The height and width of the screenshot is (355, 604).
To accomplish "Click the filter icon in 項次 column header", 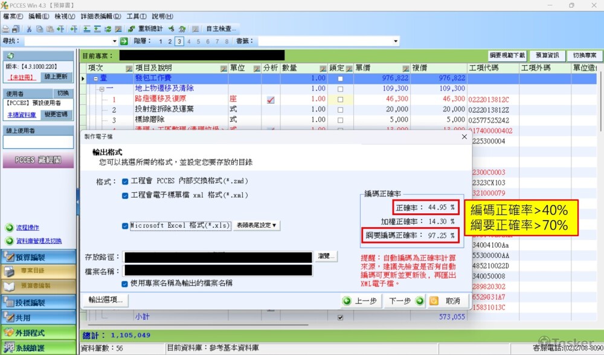I will click(128, 68).
